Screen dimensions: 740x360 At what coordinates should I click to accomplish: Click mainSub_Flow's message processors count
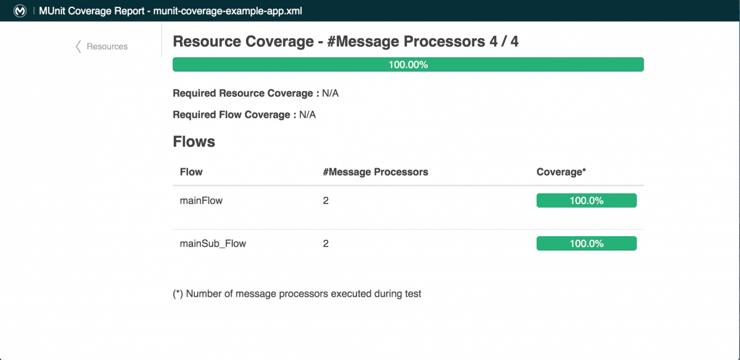[326, 243]
